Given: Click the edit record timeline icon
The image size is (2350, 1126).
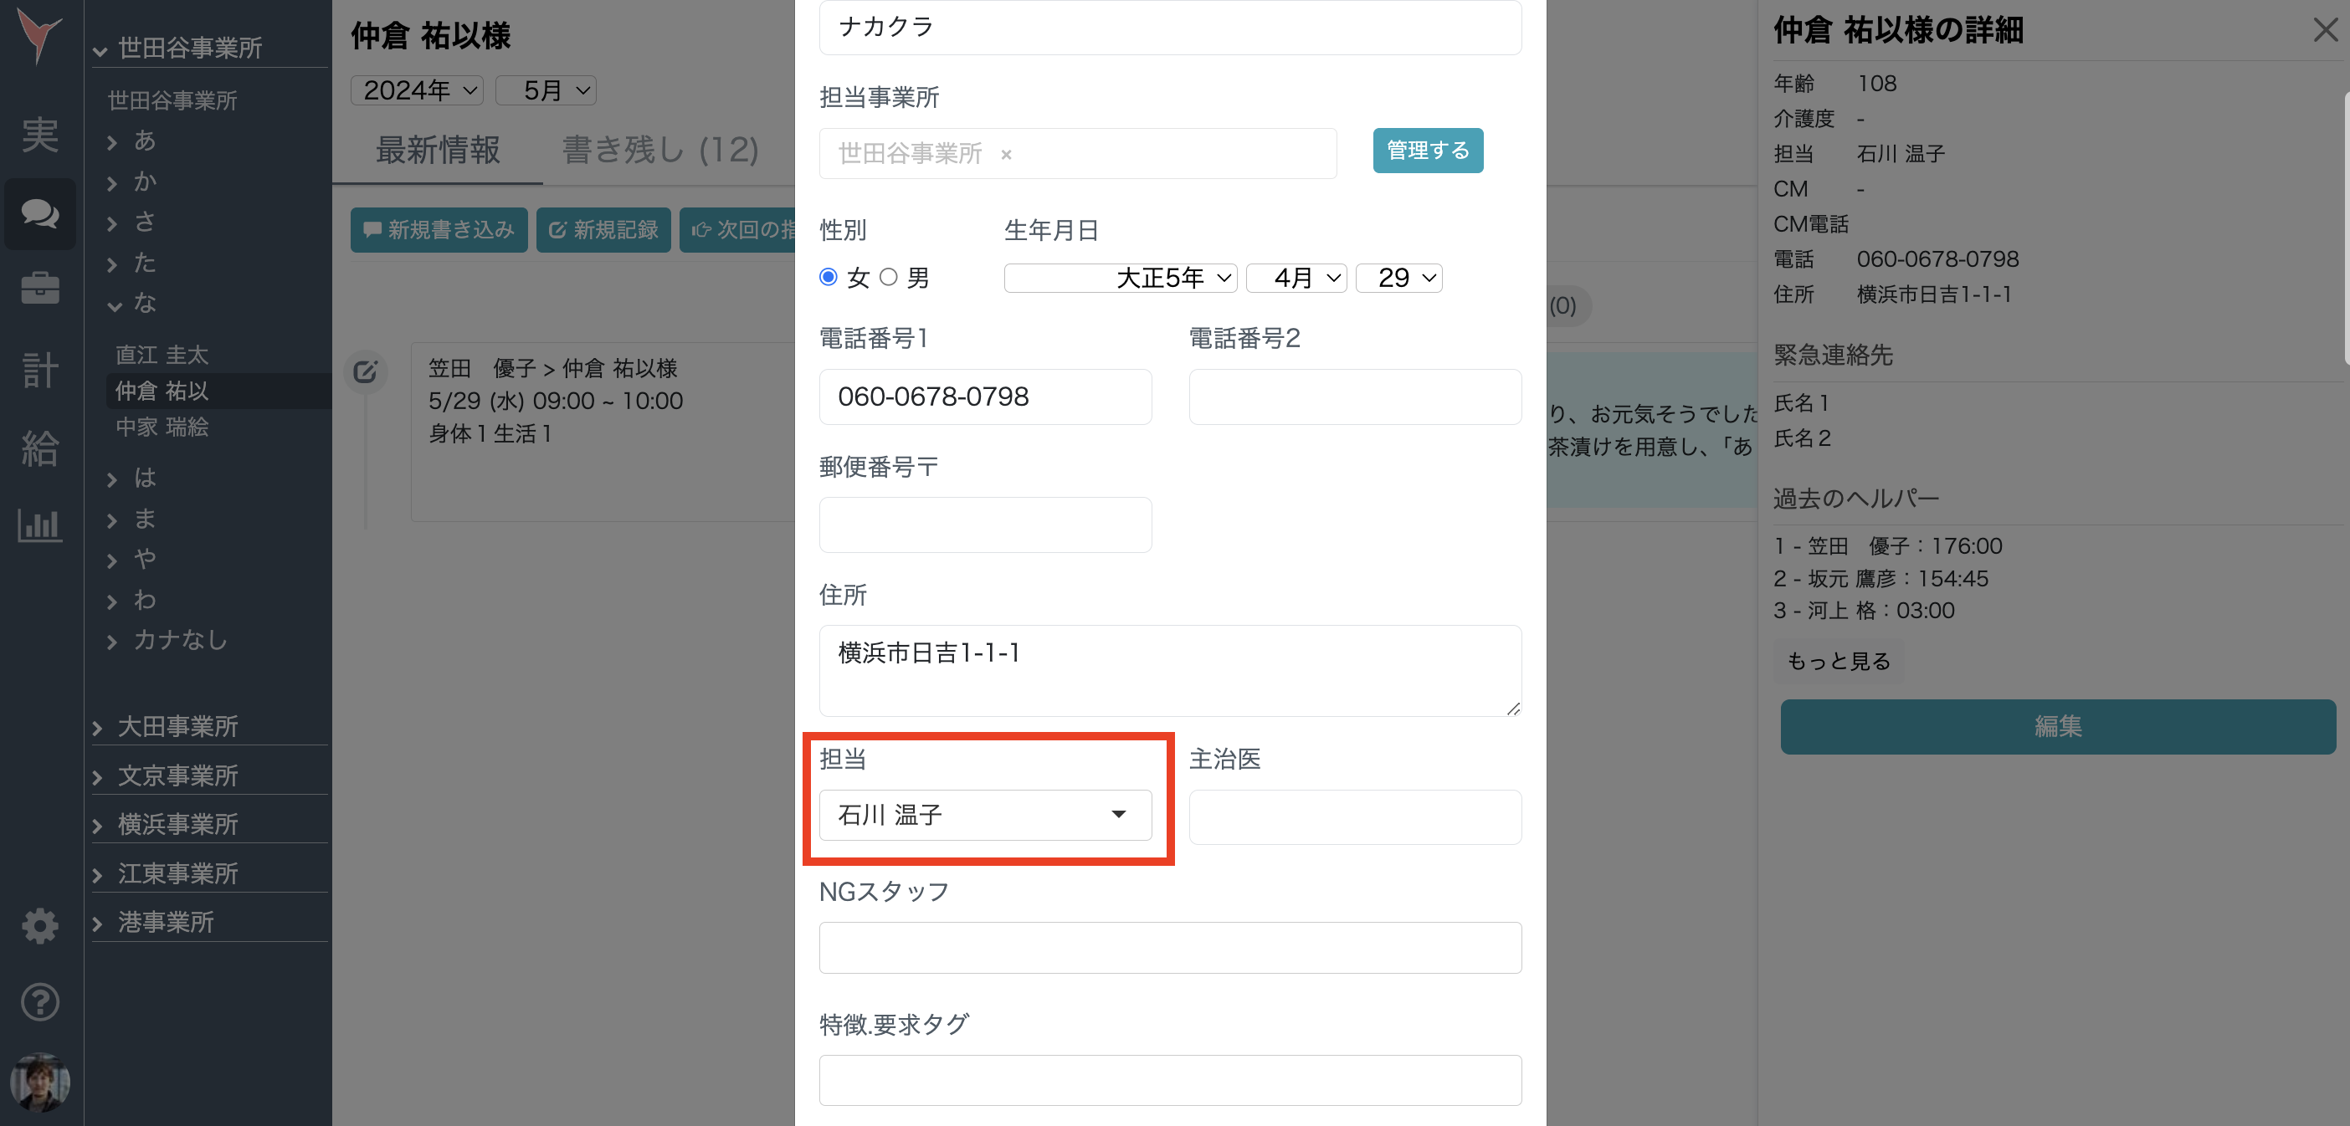Looking at the screenshot, I should tap(365, 371).
